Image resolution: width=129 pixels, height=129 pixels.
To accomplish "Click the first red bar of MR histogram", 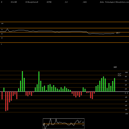I will (x=2, y=95).
